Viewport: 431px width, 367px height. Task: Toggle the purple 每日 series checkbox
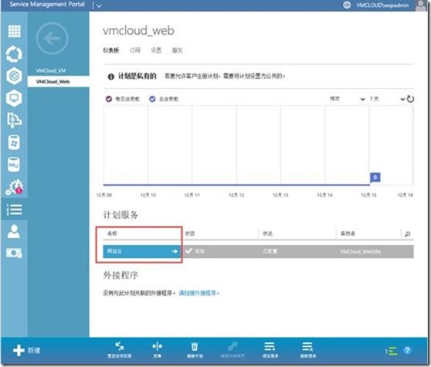[x=109, y=99]
